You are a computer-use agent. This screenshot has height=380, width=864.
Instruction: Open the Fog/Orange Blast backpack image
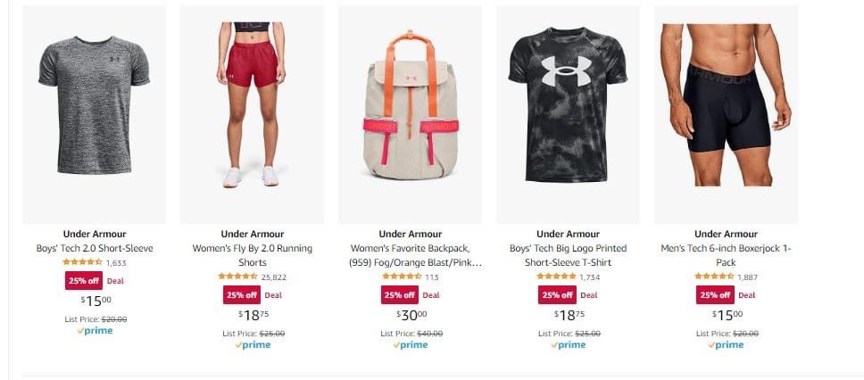click(410, 114)
